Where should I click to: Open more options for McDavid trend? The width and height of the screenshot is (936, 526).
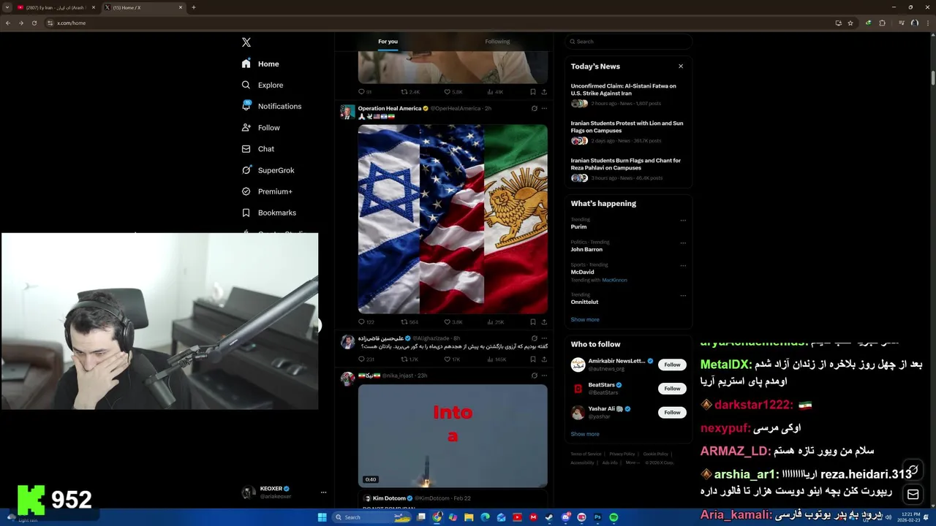(683, 266)
